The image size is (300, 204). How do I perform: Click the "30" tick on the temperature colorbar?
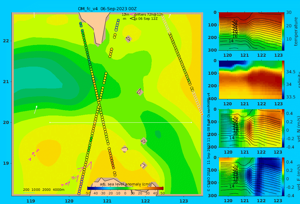pos(289,12)
